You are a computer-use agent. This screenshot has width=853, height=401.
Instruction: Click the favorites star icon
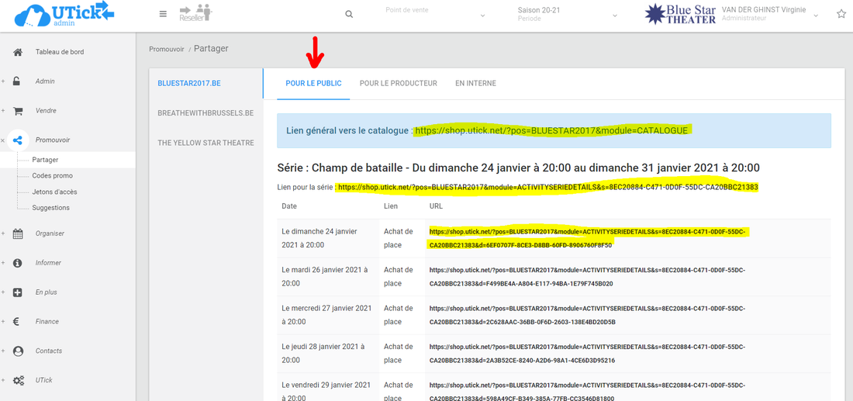click(x=841, y=14)
